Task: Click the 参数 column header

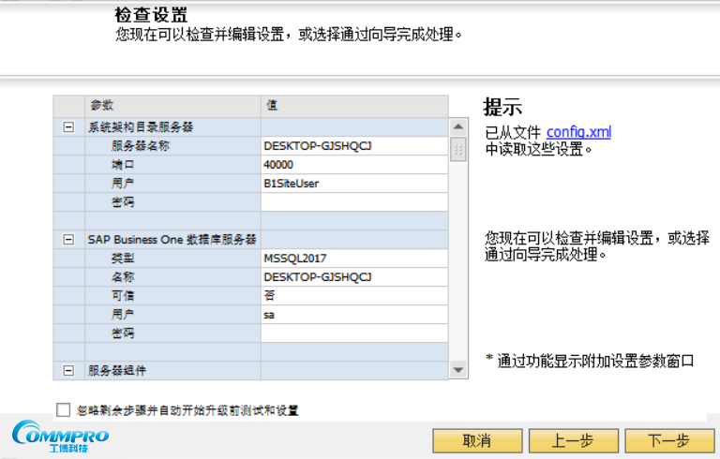Action: [x=173, y=105]
